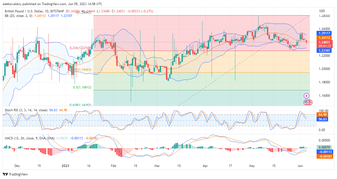Screen dimensions: 337x179
Task: Click the blue -0.00113 MACD axis tag
Action: point(325,152)
